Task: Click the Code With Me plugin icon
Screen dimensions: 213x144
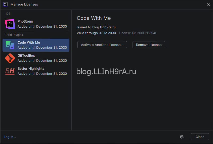Action: (x=10, y=45)
